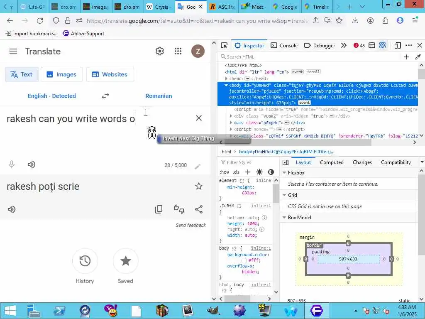Open the Z account avatar
Viewport: 425px width, 319px height.
[198, 51]
